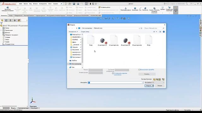Viewport: 202px width, 113px height.
Task: Click the drawings quick filter icon
Action: pos(160,79)
